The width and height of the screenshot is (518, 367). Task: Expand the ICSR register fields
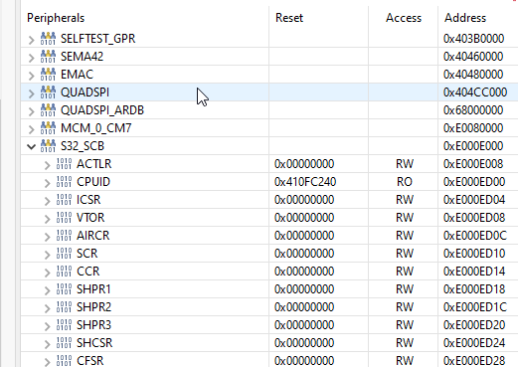47,201
